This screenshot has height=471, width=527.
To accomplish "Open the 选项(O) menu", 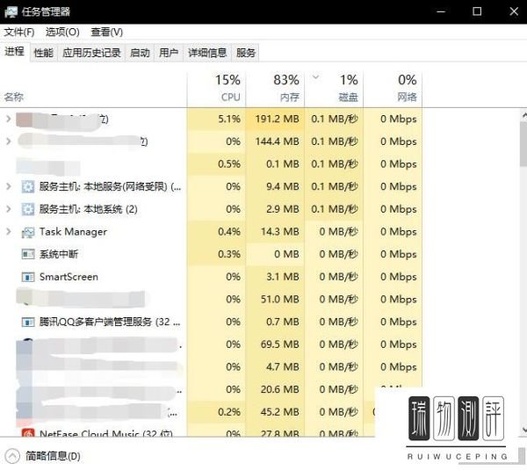I will click(62, 32).
